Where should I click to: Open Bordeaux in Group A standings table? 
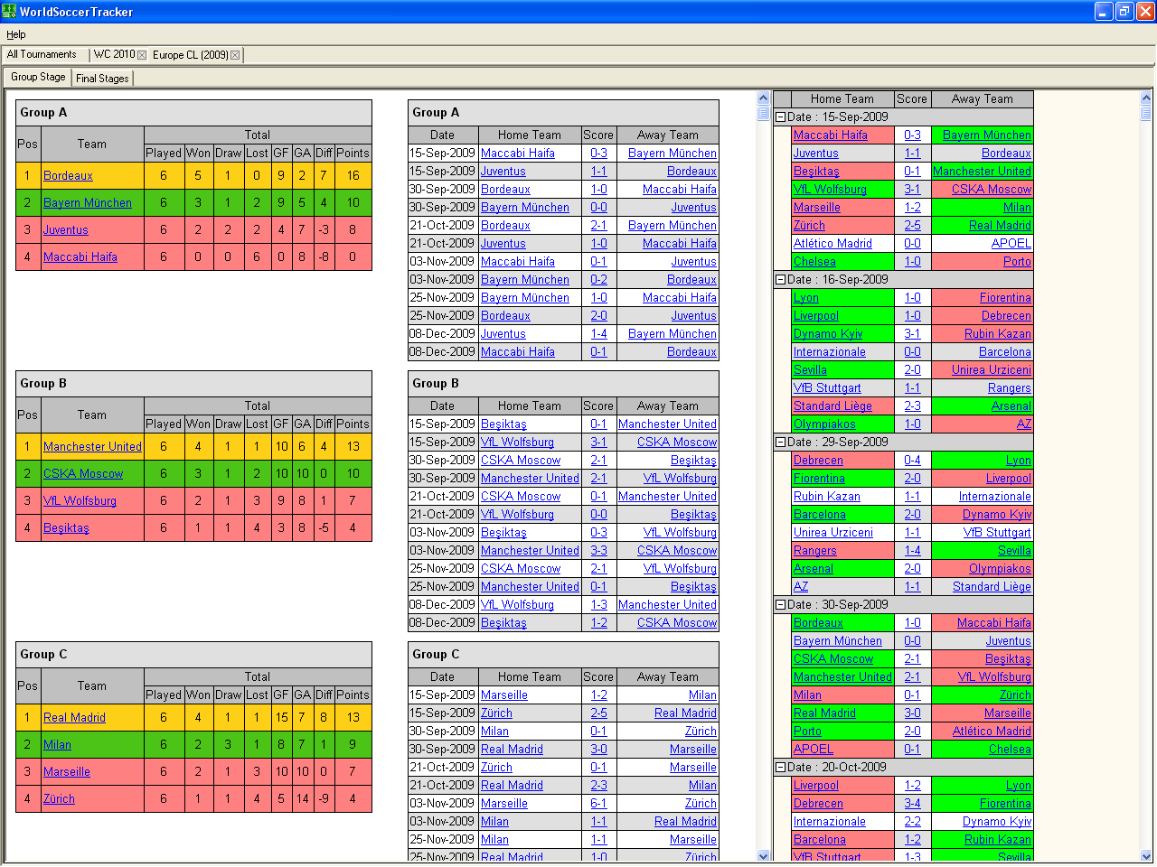(x=69, y=176)
